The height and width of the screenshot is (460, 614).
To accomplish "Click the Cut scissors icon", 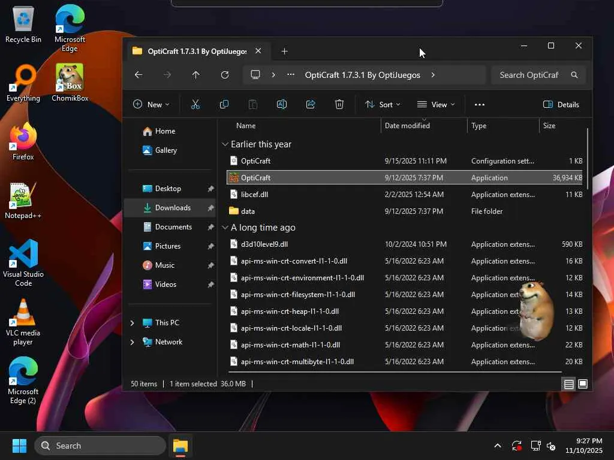I will [195, 104].
